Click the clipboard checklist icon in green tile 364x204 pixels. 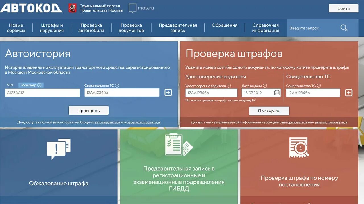[x=179, y=144]
